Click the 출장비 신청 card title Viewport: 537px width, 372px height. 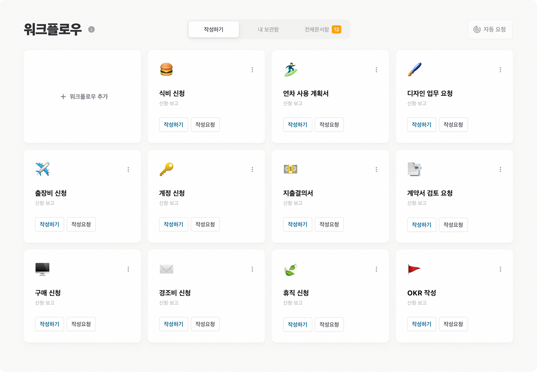51,193
